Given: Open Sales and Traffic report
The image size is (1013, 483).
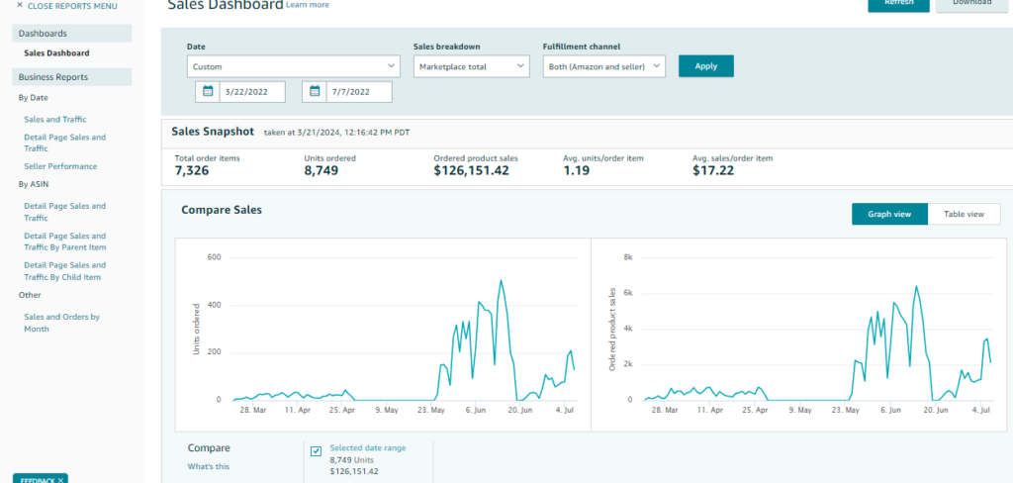Looking at the screenshot, I should (x=54, y=119).
